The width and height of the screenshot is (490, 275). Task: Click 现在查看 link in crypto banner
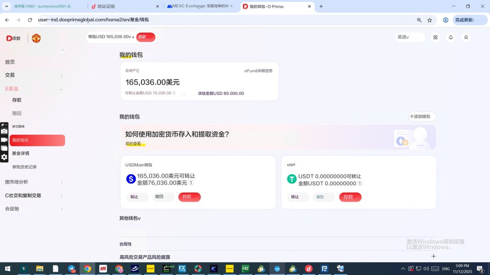pyautogui.click(x=134, y=144)
